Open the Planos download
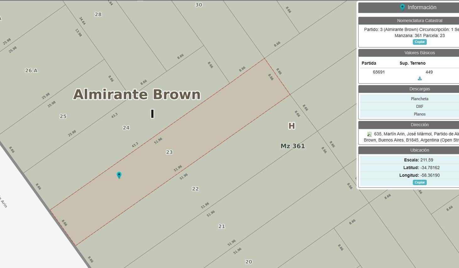The width and height of the screenshot is (459, 268). coord(419,114)
